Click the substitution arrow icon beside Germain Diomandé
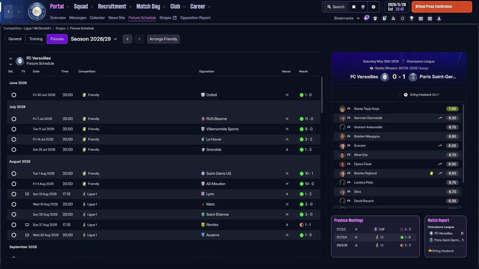 pyautogui.click(x=440, y=118)
